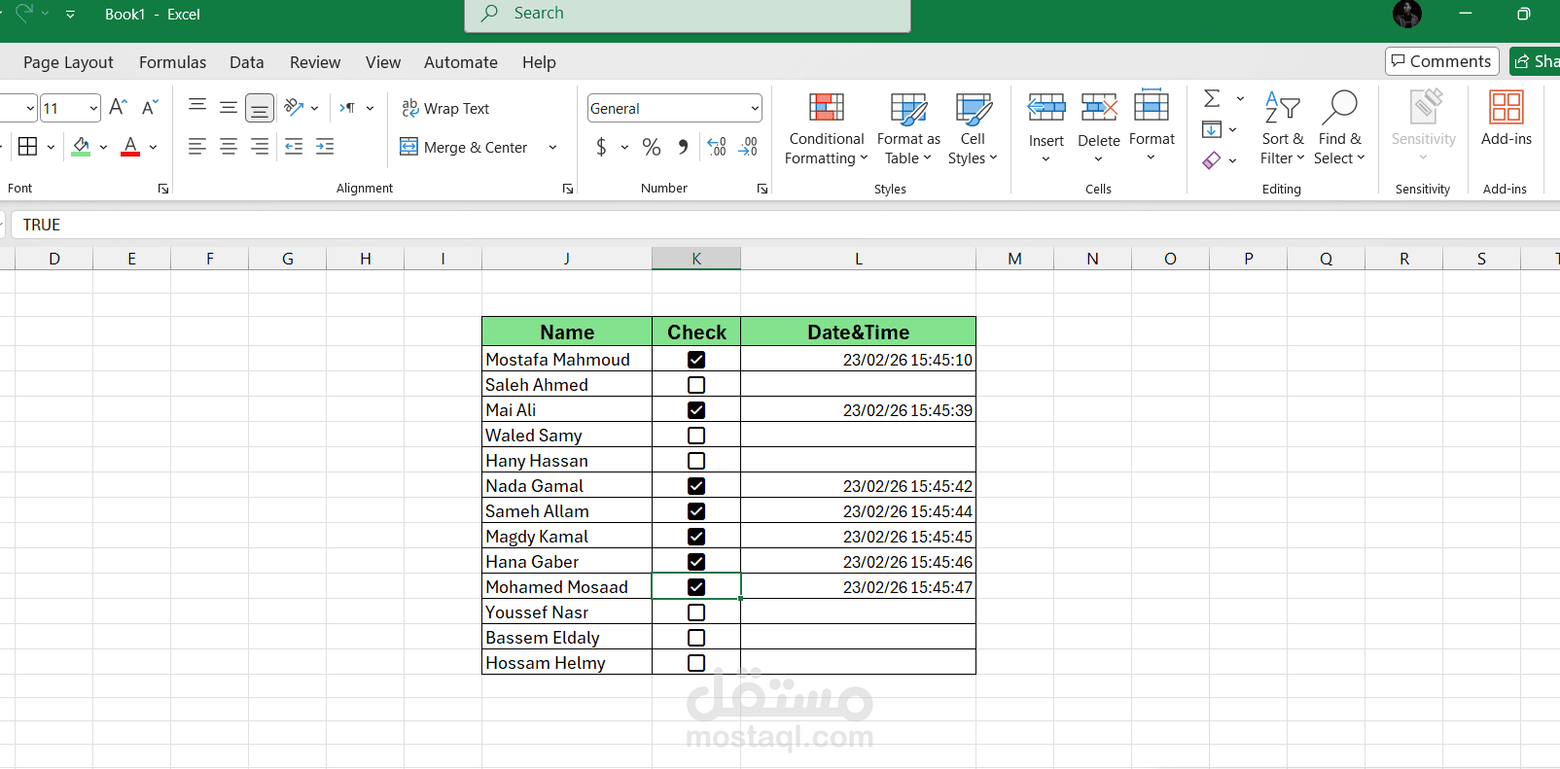Check the checkbox for Saleh Ahmed
This screenshot has height=769, width=1560.
click(x=696, y=385)
